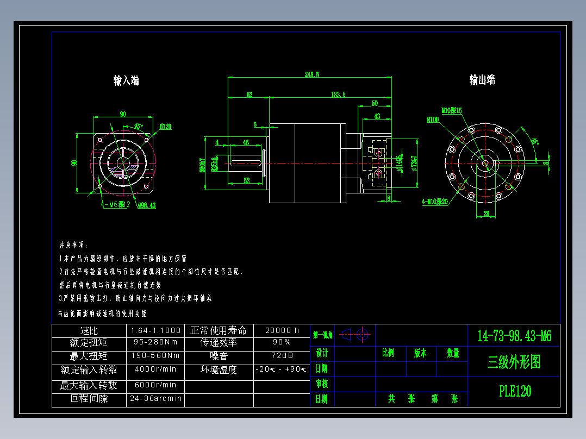Select the first-angle projection symbol
Viewport: 586px width, 439px height.
tap(346, 334)
